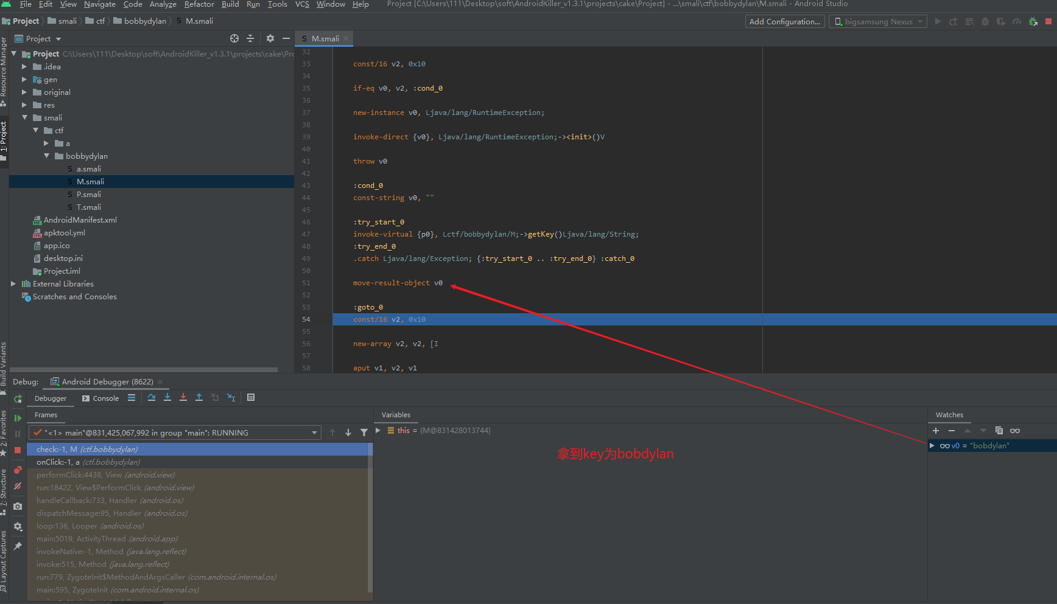Image resolution: width=1057 pixels, height=604 pixels.
Task: Add a new watch with plus button
Action: (936, 431)
